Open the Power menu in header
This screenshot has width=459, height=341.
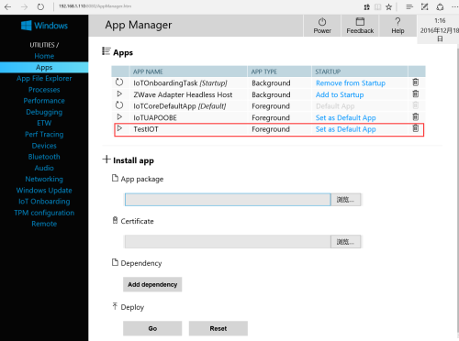pyautogui.click(x=322, y=26)
